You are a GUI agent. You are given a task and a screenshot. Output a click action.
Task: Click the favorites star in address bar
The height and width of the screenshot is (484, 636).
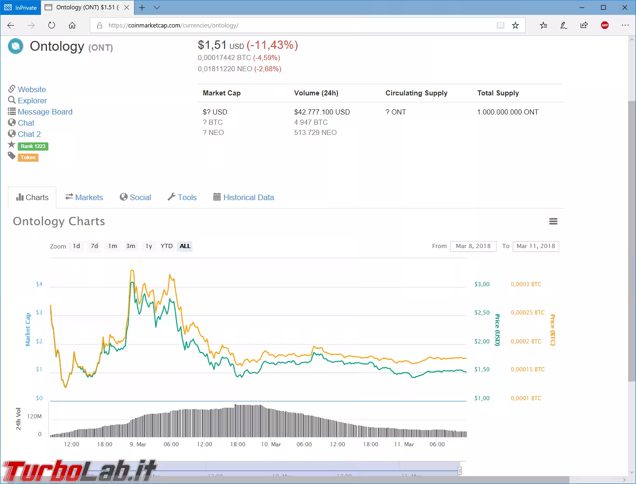(515, 26)
